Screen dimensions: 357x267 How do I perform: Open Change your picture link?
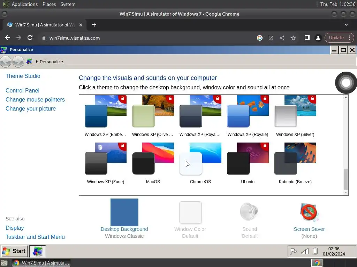31,108
